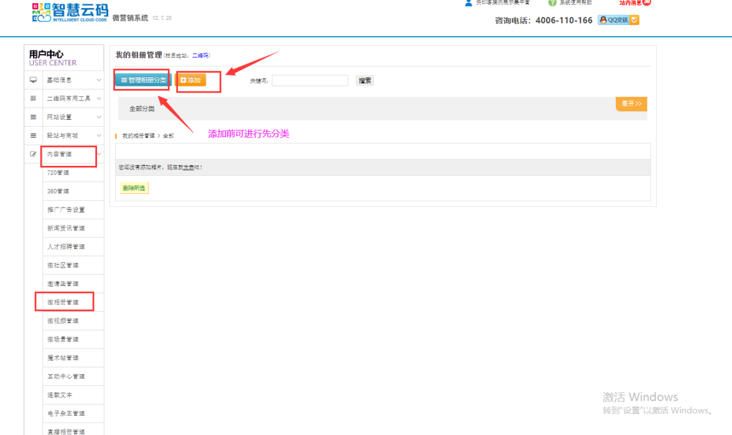Click the monitor icon beside 基础信息
The width and height of the screenshot is (732, 435).
(x=33, y=80)
